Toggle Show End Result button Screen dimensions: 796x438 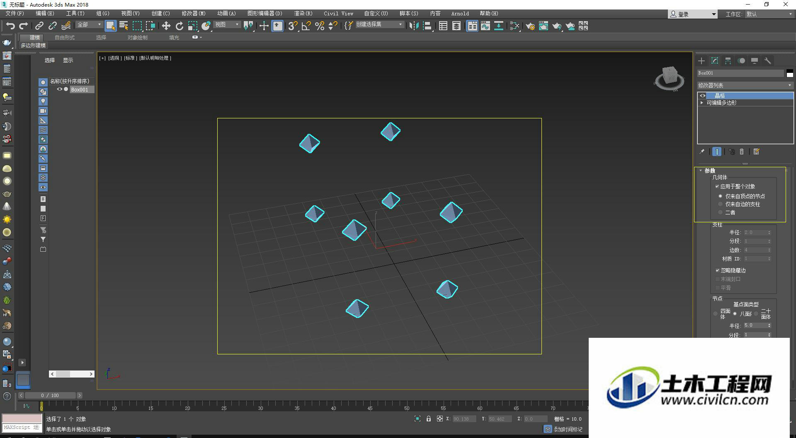(x=716, y=152)
